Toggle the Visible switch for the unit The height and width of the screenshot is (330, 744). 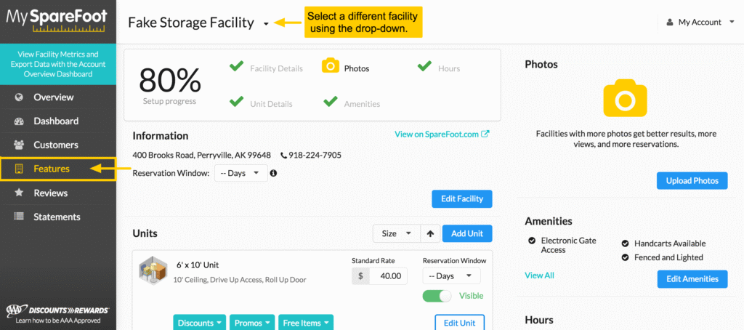coord(437,296)
